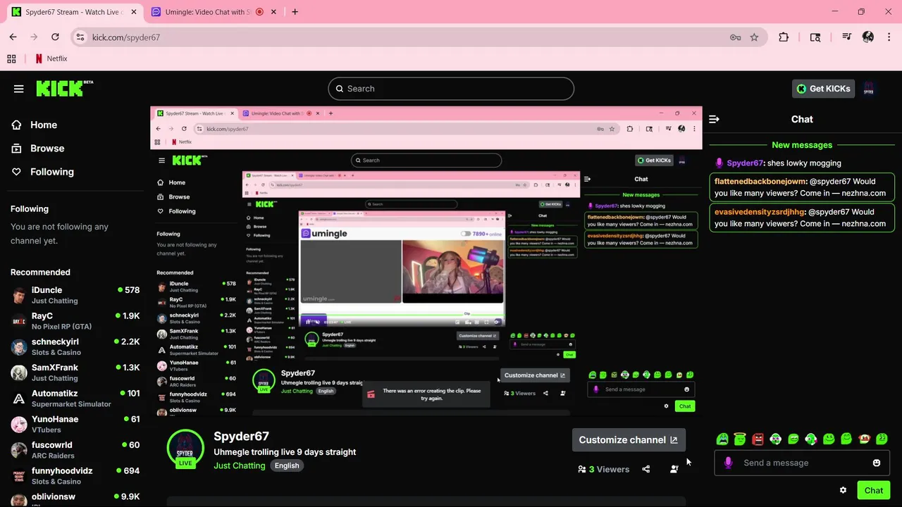Click the KICK logo

64,88
